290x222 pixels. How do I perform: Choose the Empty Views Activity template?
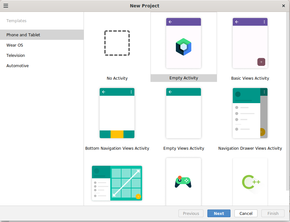tap(184, 113)
